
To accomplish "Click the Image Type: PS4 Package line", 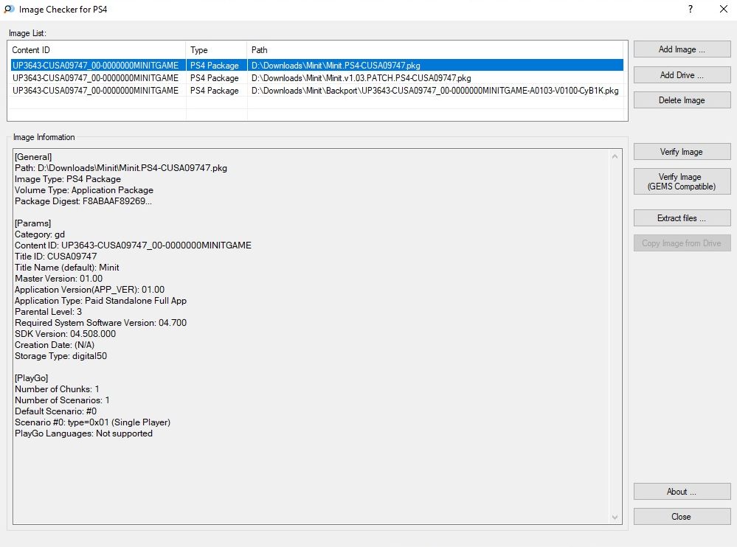I will pyautogui.click(x=68, y=179).
